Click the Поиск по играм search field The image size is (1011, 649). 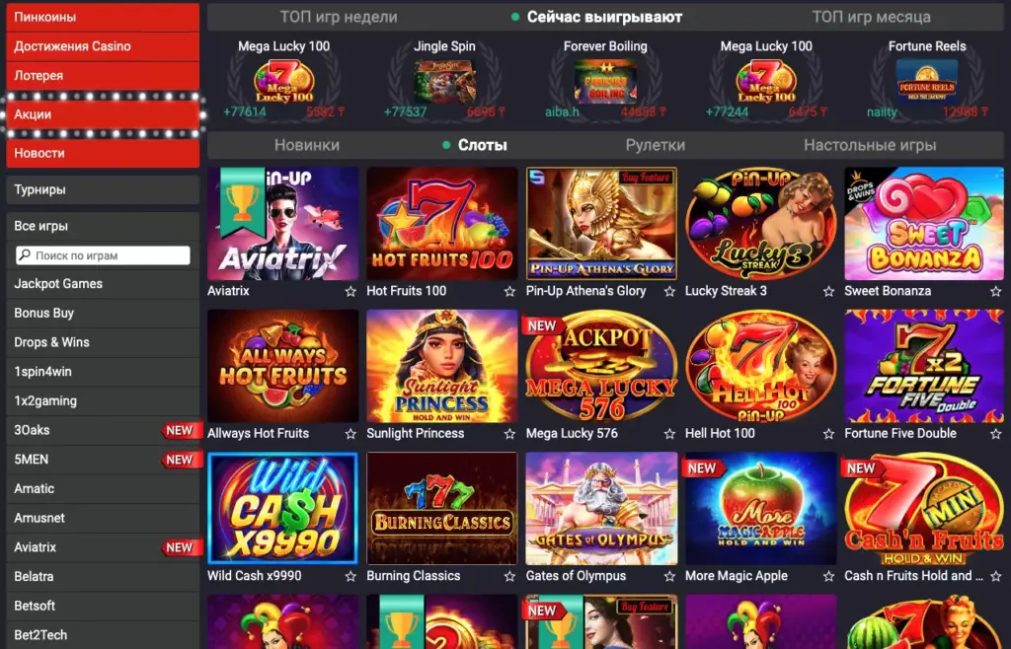coord(103,255)
